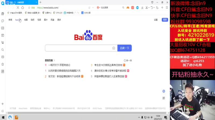
Task: Open the 哔哩哔哩 bookmark
Action: (x=71, y=13)
